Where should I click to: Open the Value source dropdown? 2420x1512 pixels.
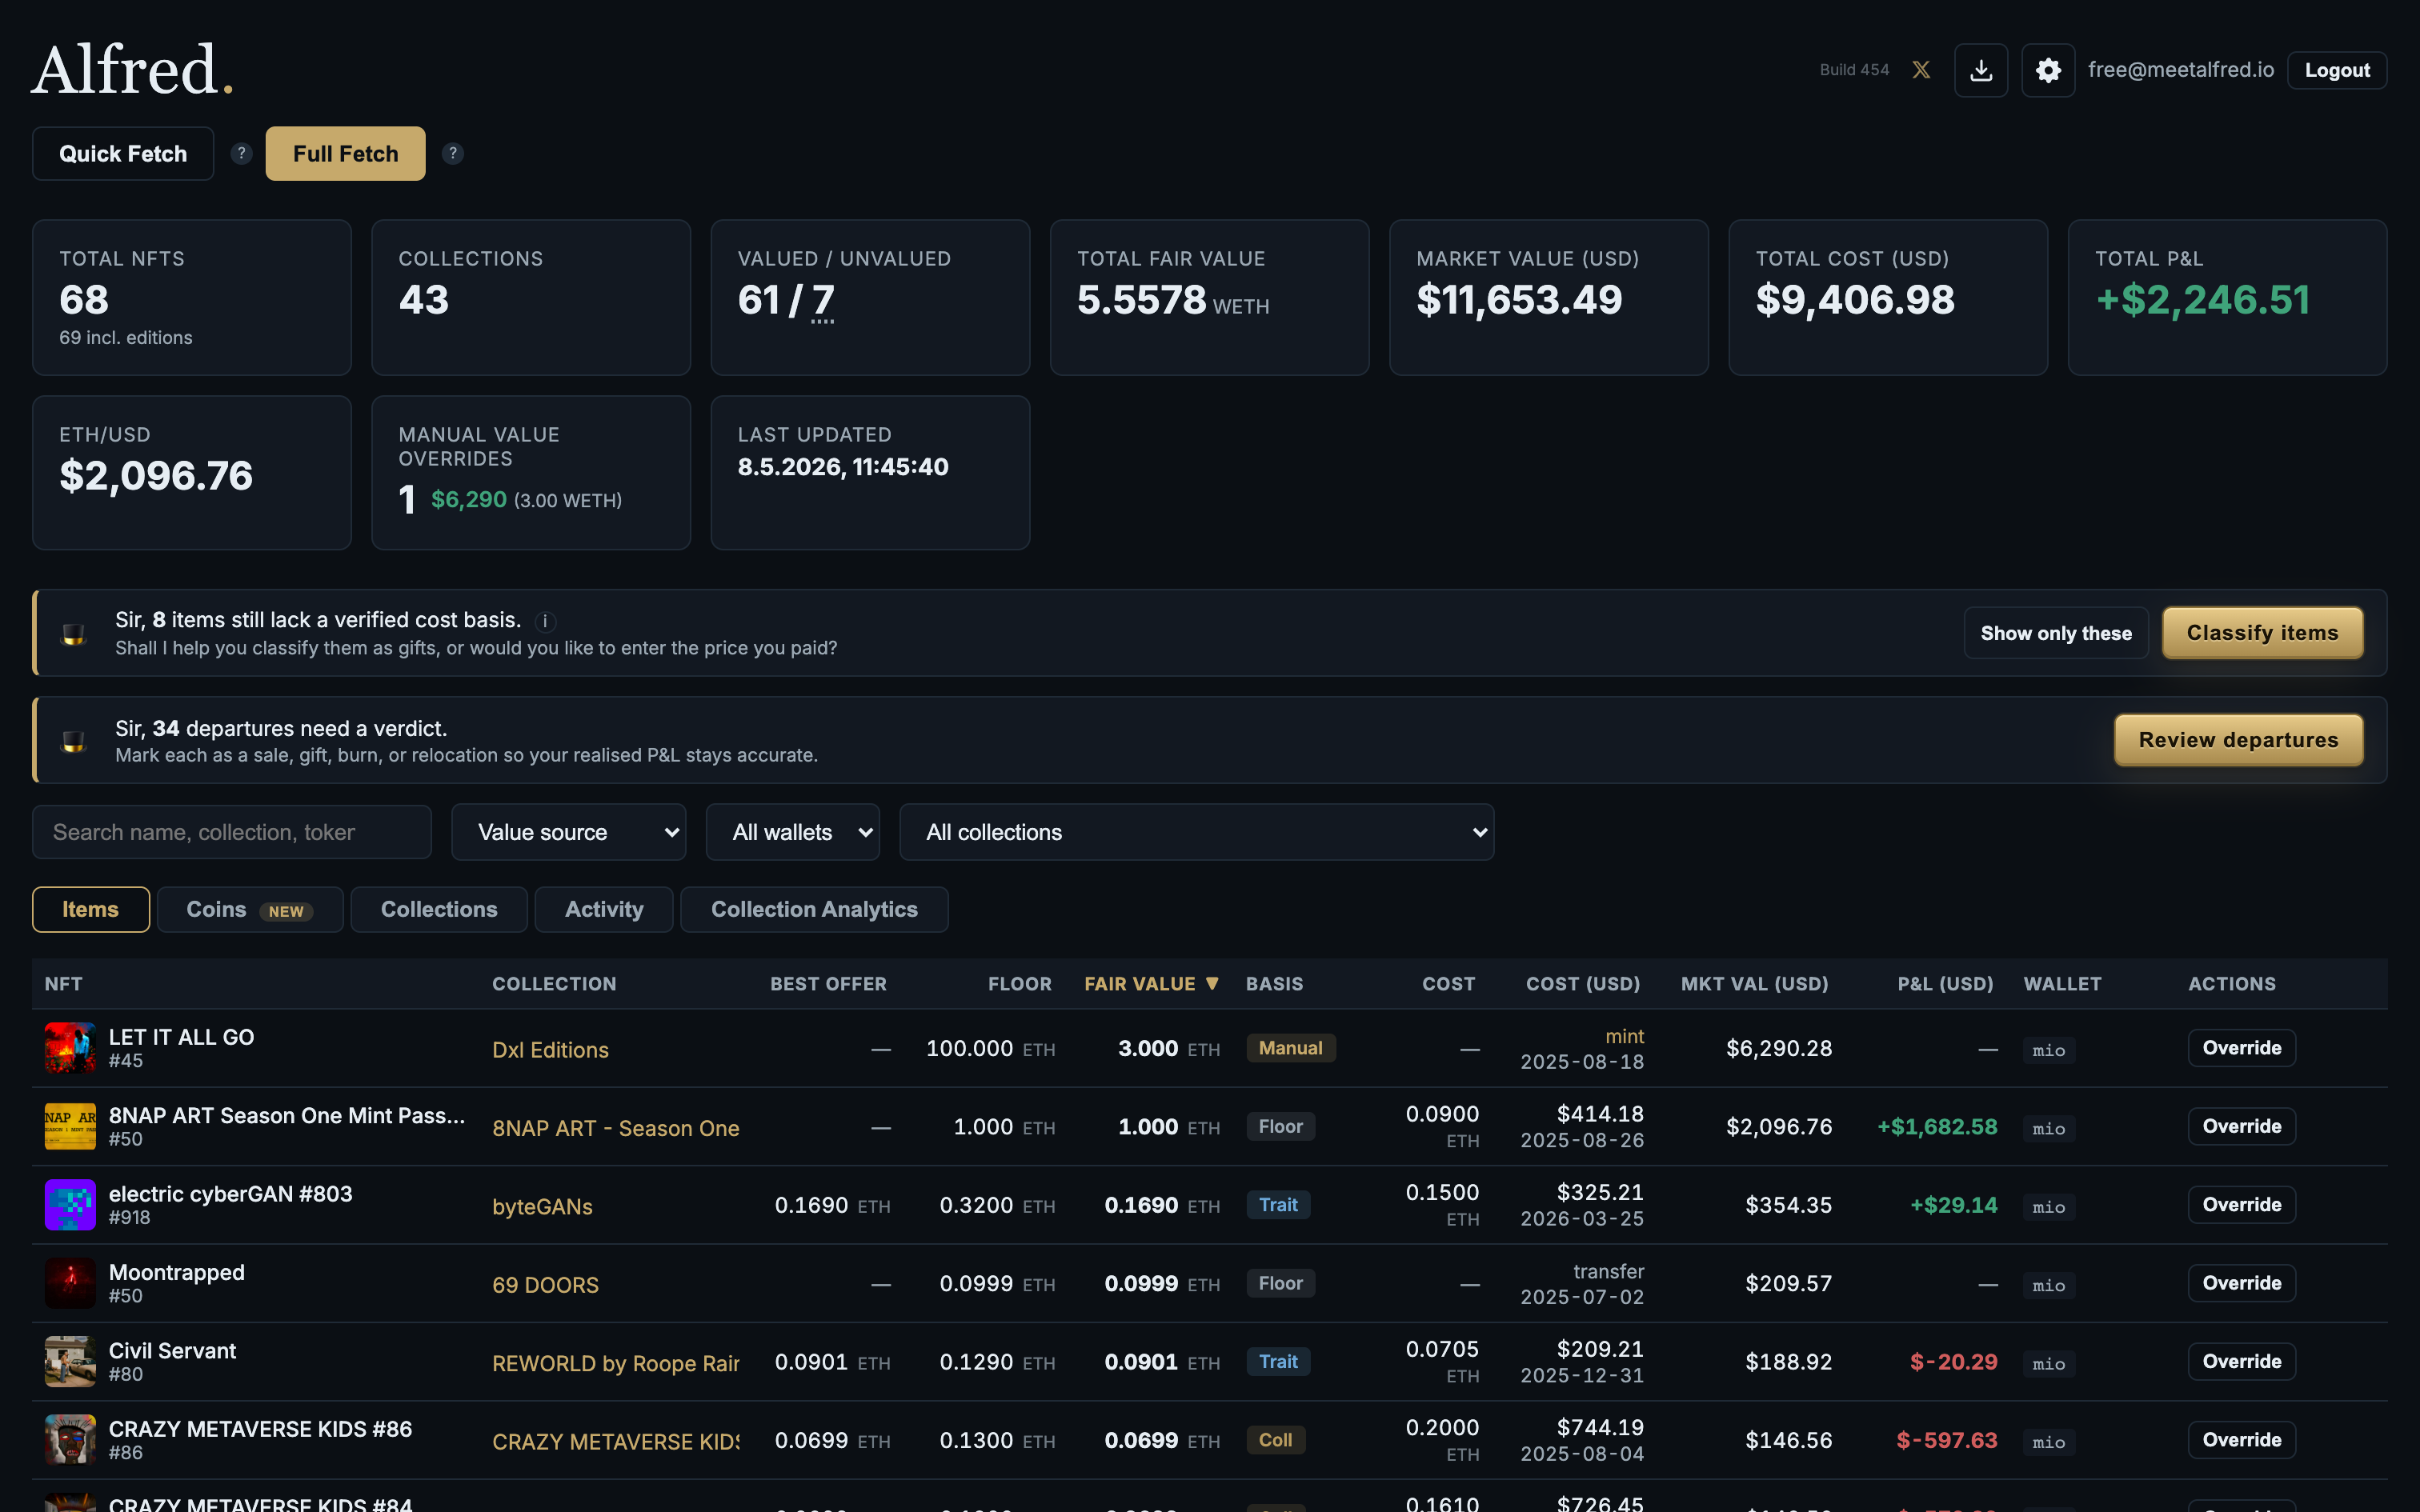coord(569,832)
